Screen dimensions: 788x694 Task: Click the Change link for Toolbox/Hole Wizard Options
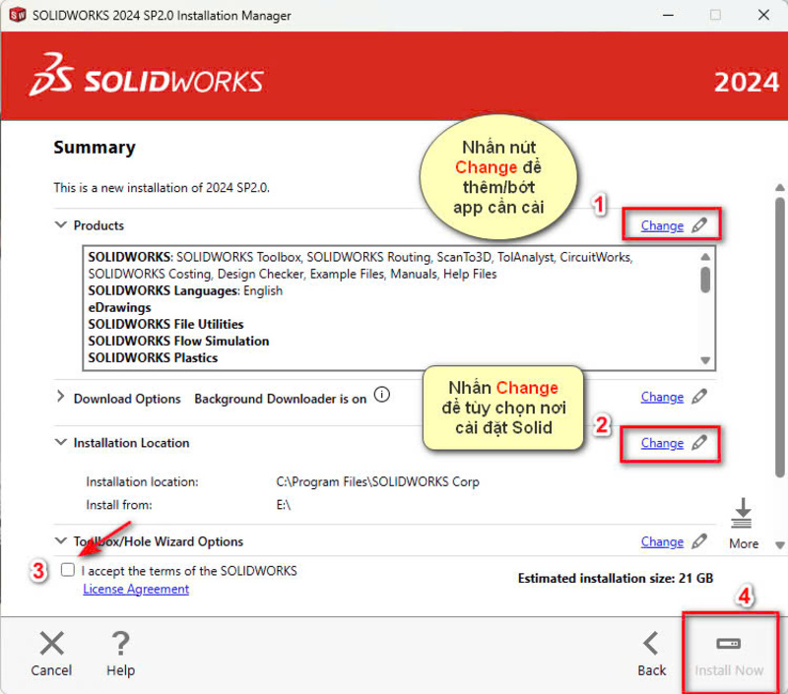(662, 541)
